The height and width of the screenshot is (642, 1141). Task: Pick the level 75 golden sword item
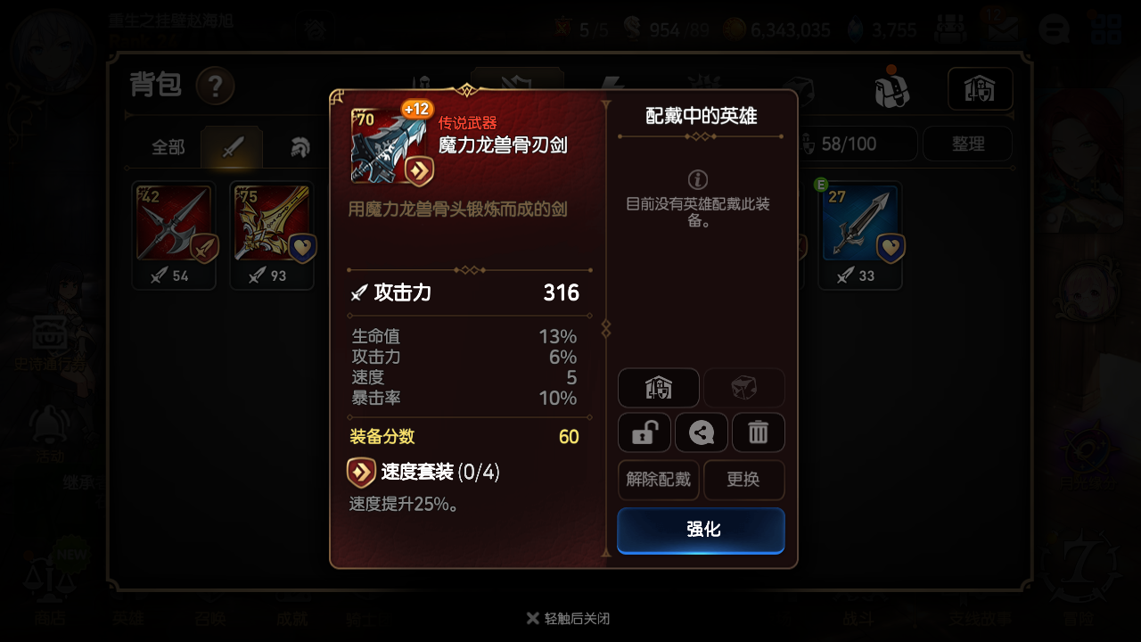pos(272,236)
